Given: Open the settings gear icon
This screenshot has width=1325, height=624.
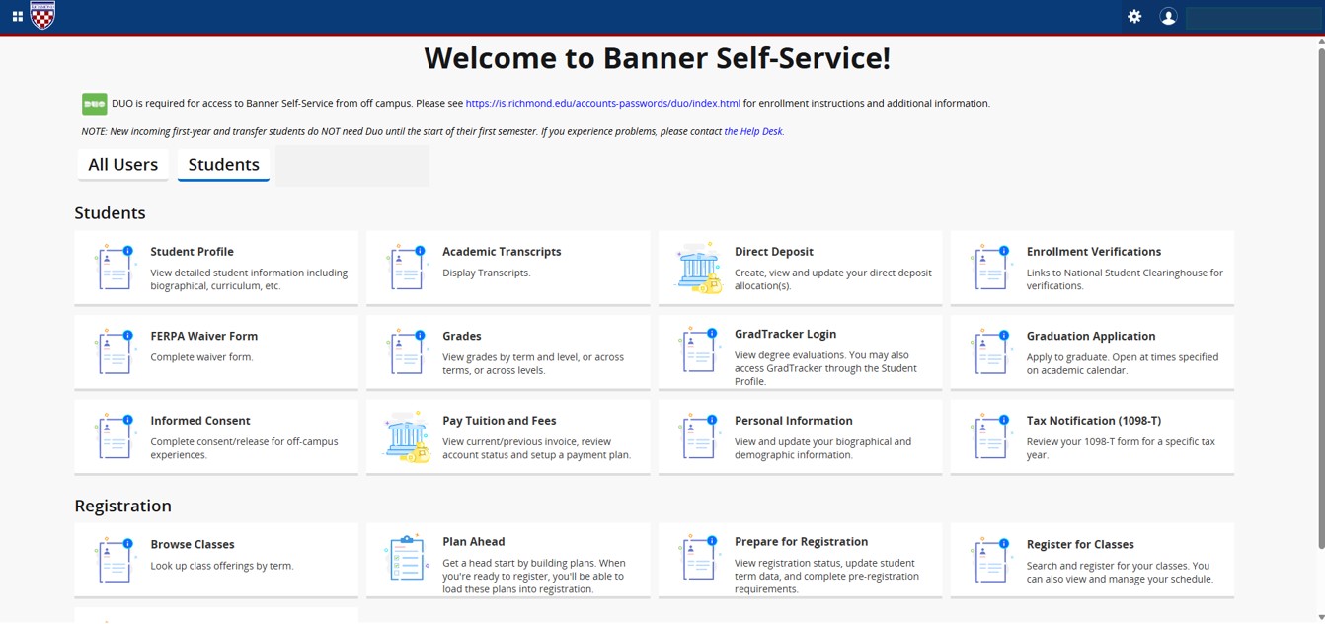Looking at the screenshot, I should coord(1134,16).
